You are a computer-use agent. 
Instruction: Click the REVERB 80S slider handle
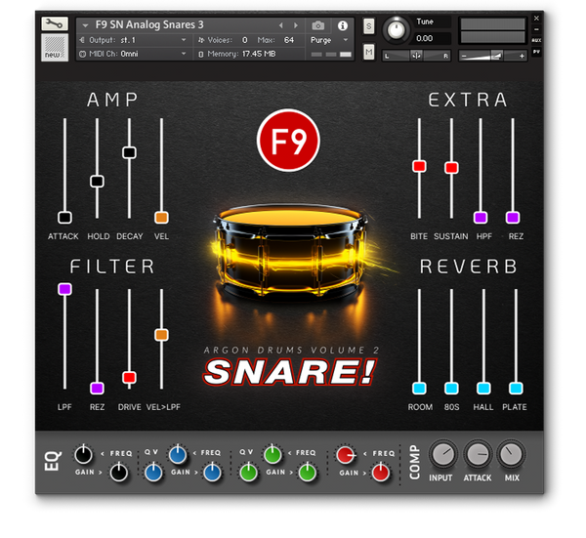[x=451, y=389]
